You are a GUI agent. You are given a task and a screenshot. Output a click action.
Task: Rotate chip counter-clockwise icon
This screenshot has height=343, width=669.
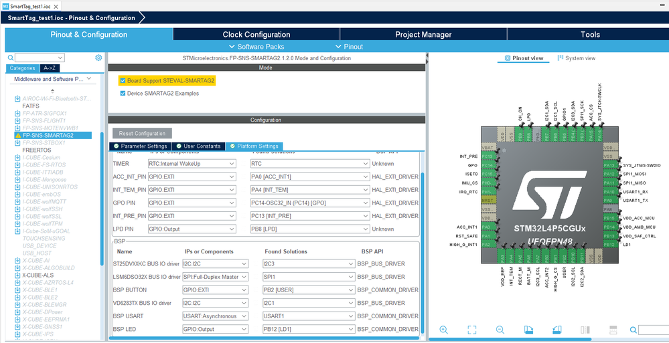(556, 330)
